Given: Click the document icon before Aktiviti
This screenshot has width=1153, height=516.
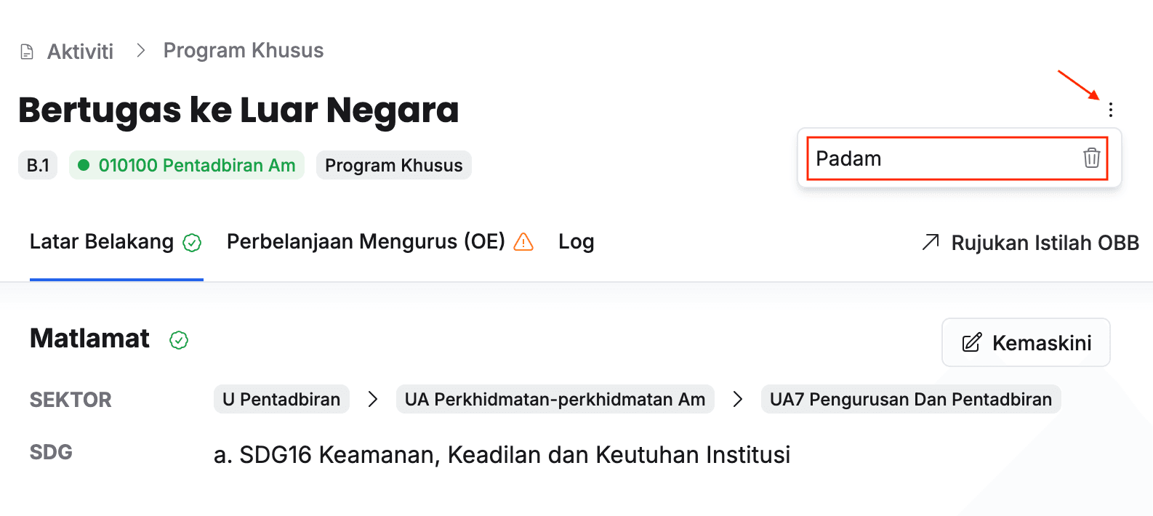Looking at the screenshot, I should 27,52.
